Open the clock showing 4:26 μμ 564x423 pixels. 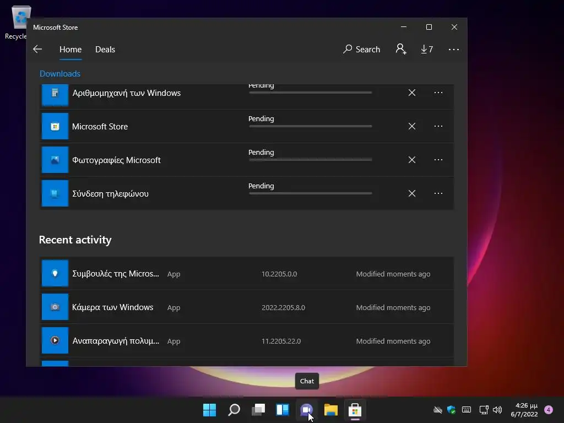524,410
